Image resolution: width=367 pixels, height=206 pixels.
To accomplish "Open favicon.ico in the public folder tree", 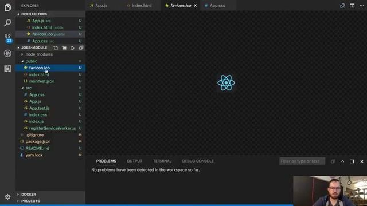I will click(50, 68).
